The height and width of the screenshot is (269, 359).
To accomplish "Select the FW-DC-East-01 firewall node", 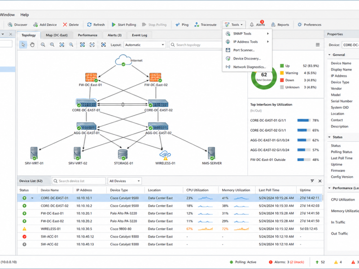I will tap(91, 77).
